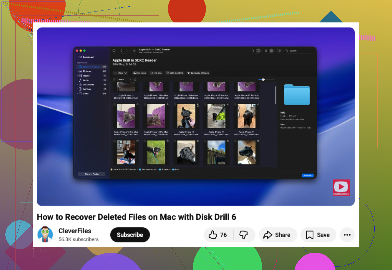Image resolution: width=392 pixels, height=270 pixels.
Task: Check the box for 4032x3024_000017.heic
Action: coord(115,105)
